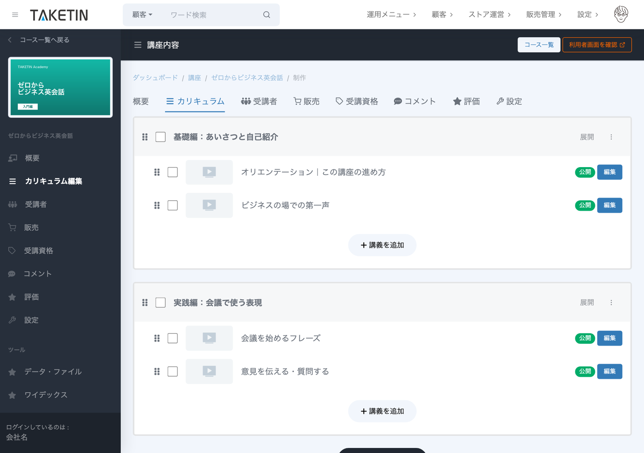Click 公開 badge on オリエンテーション lecture
This screenshot has height=453, width=644.
(585, 172)
